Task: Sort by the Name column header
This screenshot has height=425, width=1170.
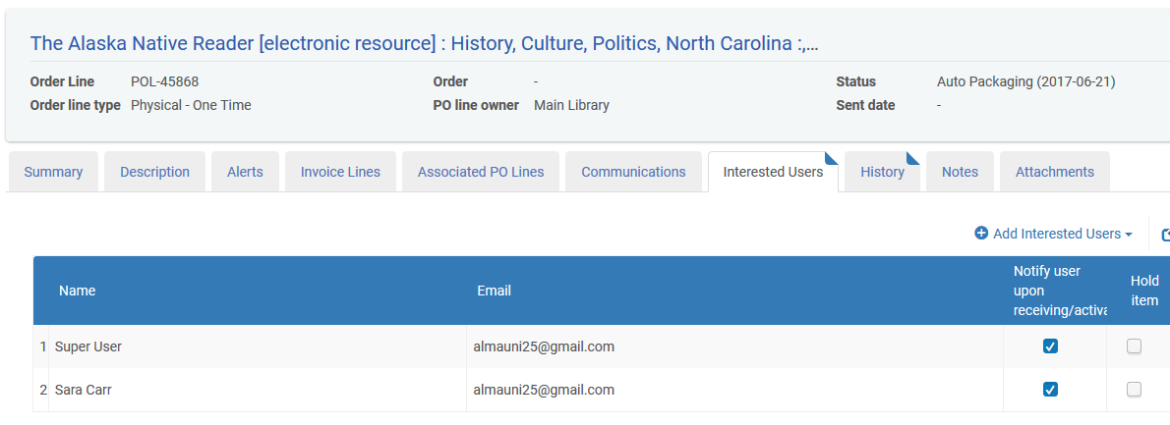Action: click(77, 292)
